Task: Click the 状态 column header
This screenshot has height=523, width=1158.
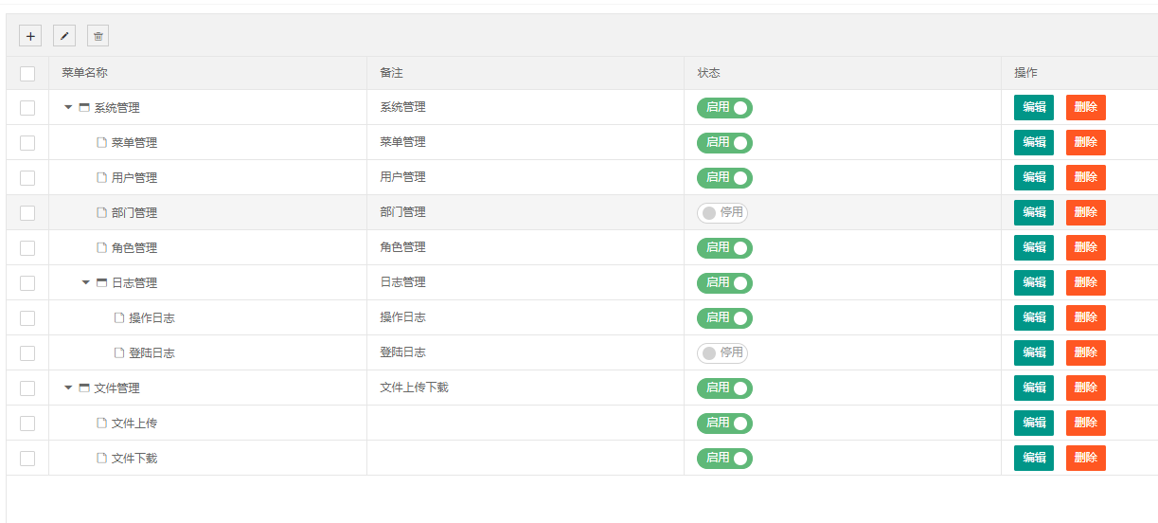Action: tap(709, 73)
